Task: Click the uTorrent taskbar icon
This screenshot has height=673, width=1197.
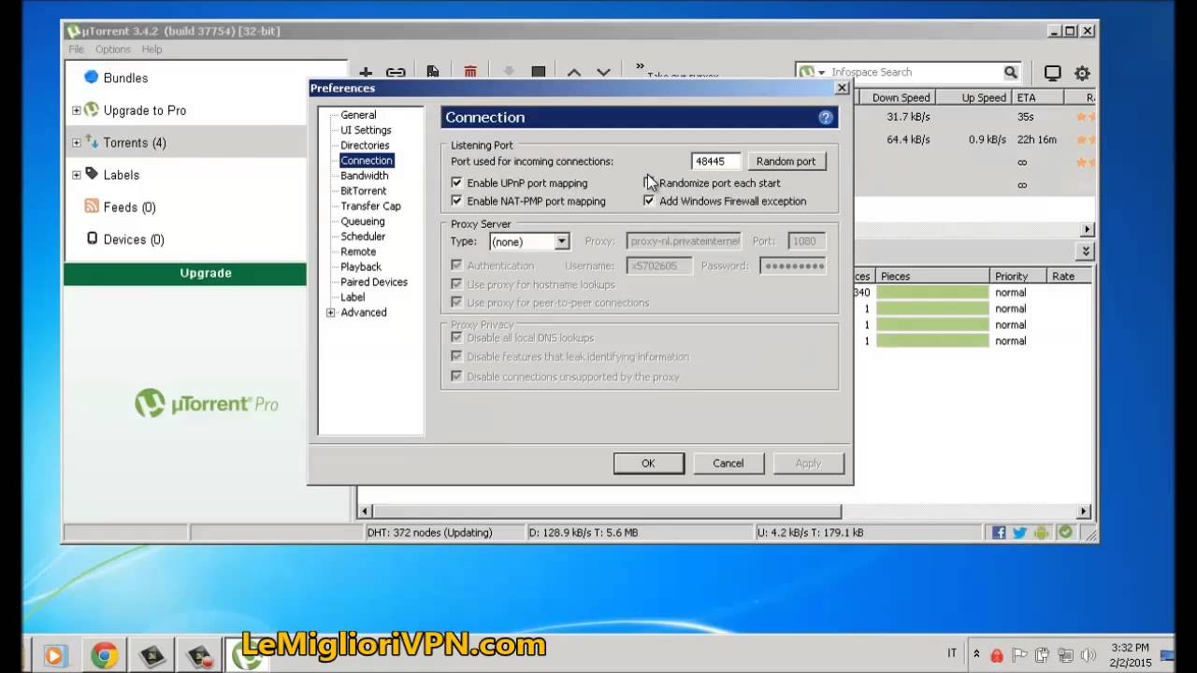Action: (x=246, y=657)
